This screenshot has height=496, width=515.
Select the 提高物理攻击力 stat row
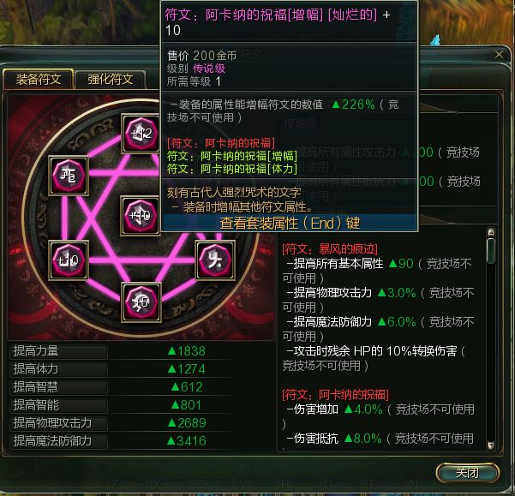click(x=122, y=423)
